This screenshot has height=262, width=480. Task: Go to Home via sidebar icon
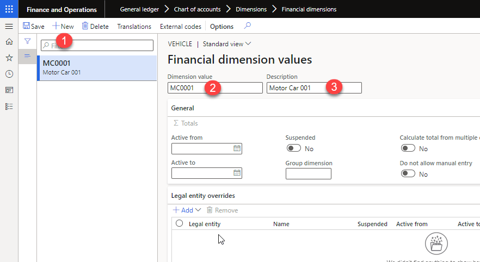point(9,42)
